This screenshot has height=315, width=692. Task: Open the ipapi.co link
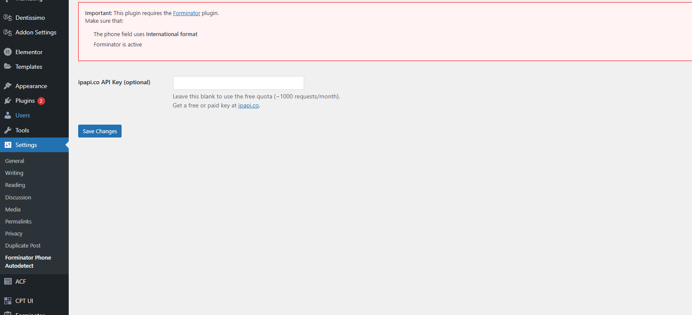(248, 106)
